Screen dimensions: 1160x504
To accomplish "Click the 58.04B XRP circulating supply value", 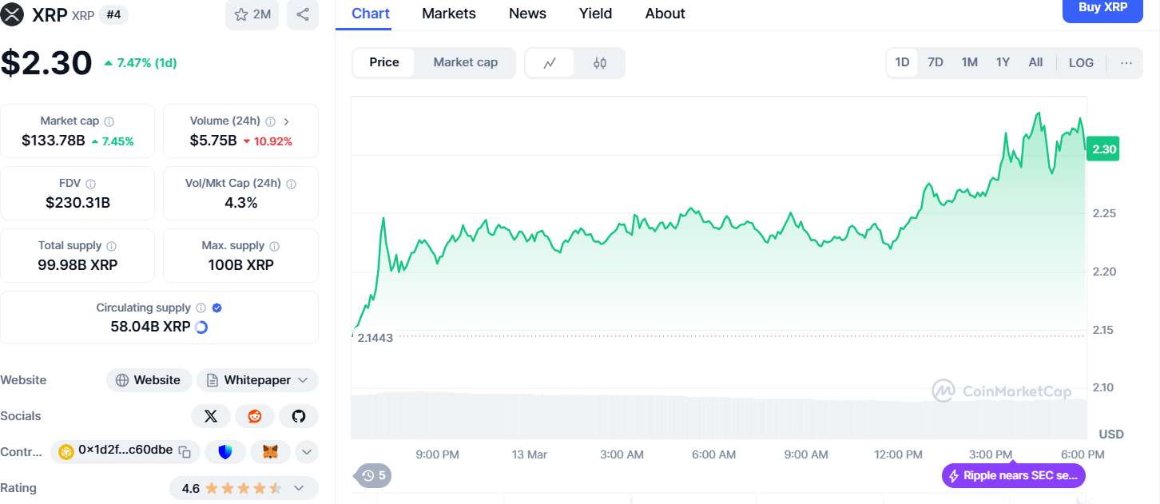I will pyautogui.click(x=150, y=327).
